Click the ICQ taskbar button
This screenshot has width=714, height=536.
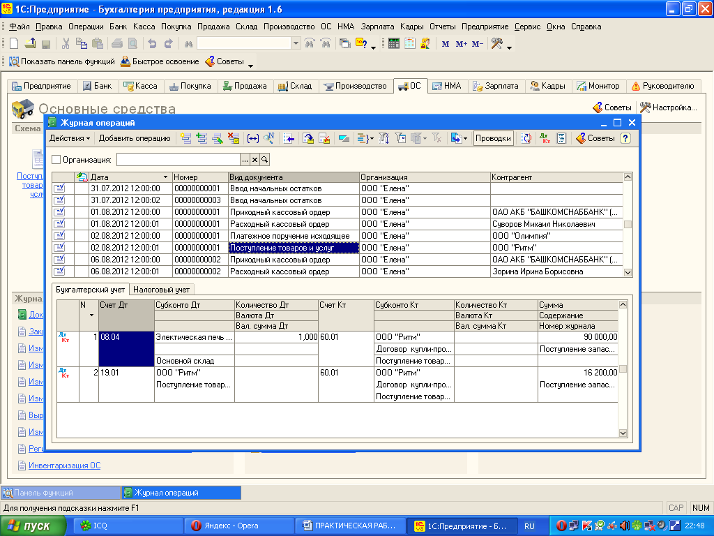(x=128, y=526)
